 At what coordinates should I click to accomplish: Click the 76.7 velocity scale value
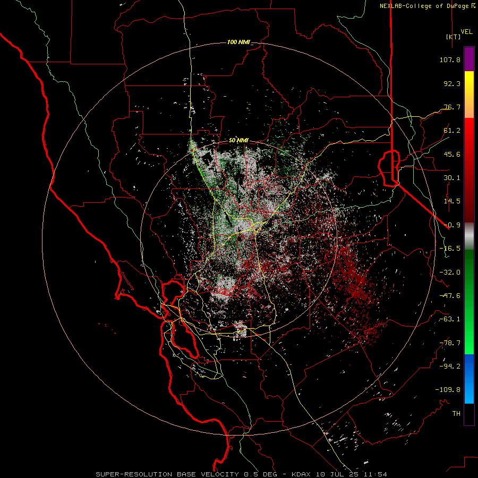click(452, 107)
